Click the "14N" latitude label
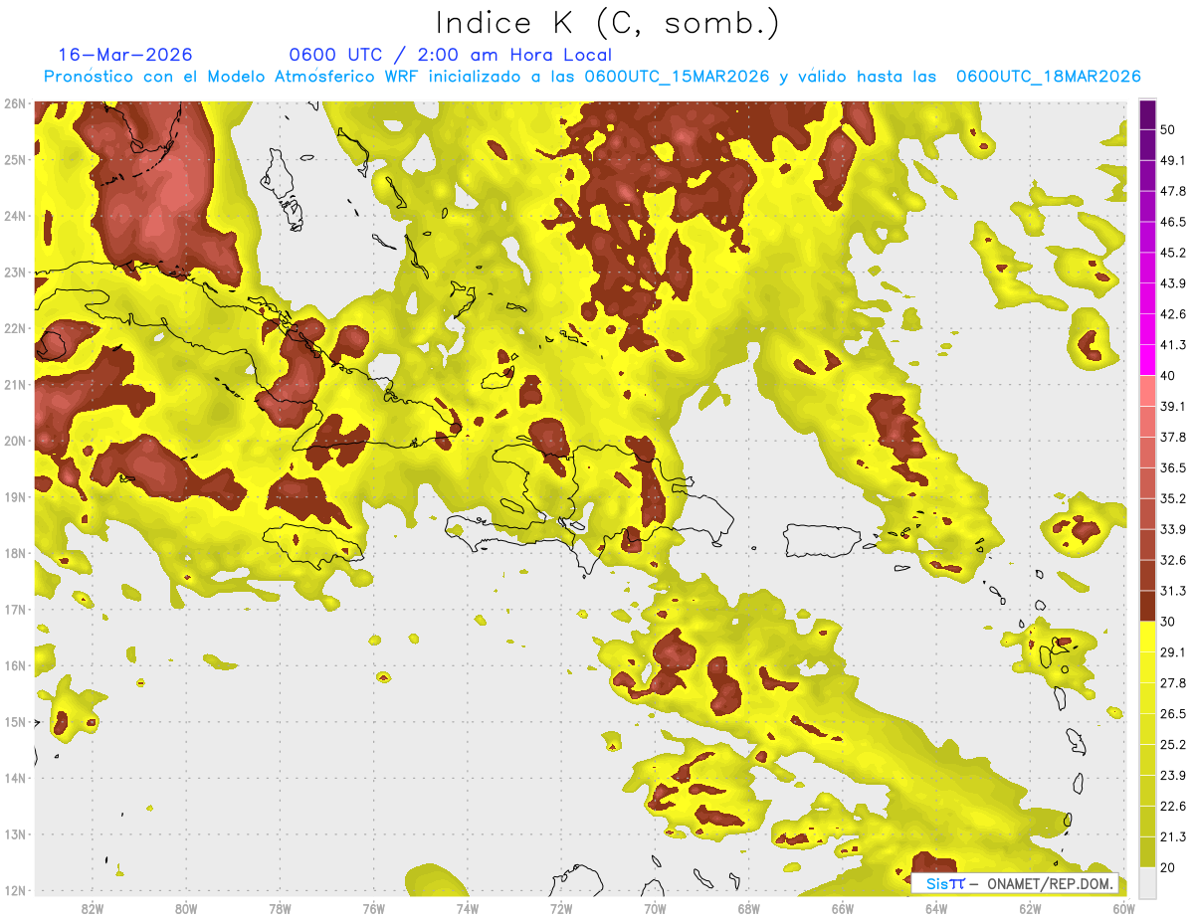Screen dimensions: 1194x922 (14, 778)
